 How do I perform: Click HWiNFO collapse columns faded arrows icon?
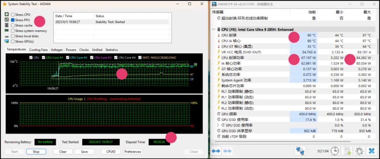(x=228, y=151)
